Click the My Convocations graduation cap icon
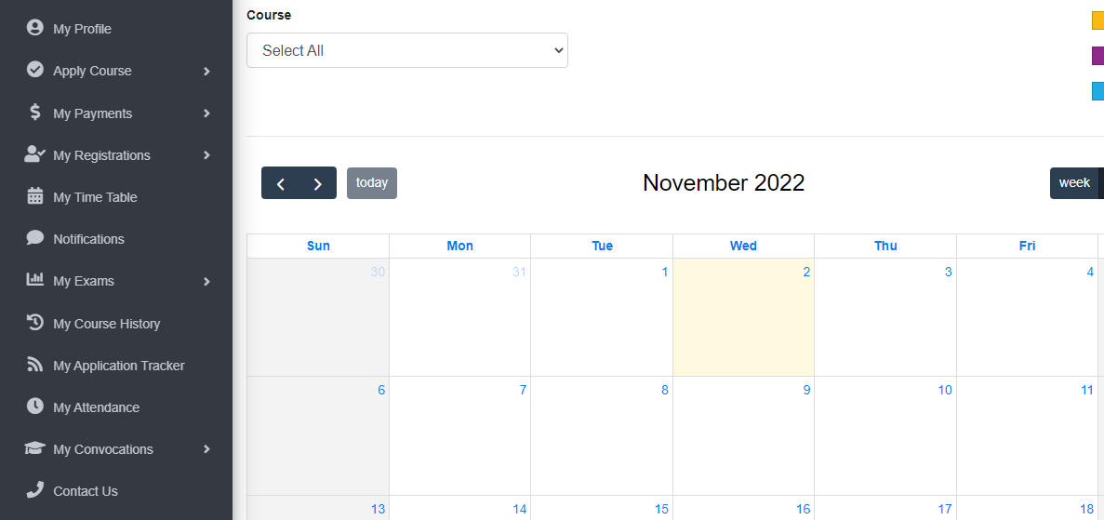 (x=34, y=448)
